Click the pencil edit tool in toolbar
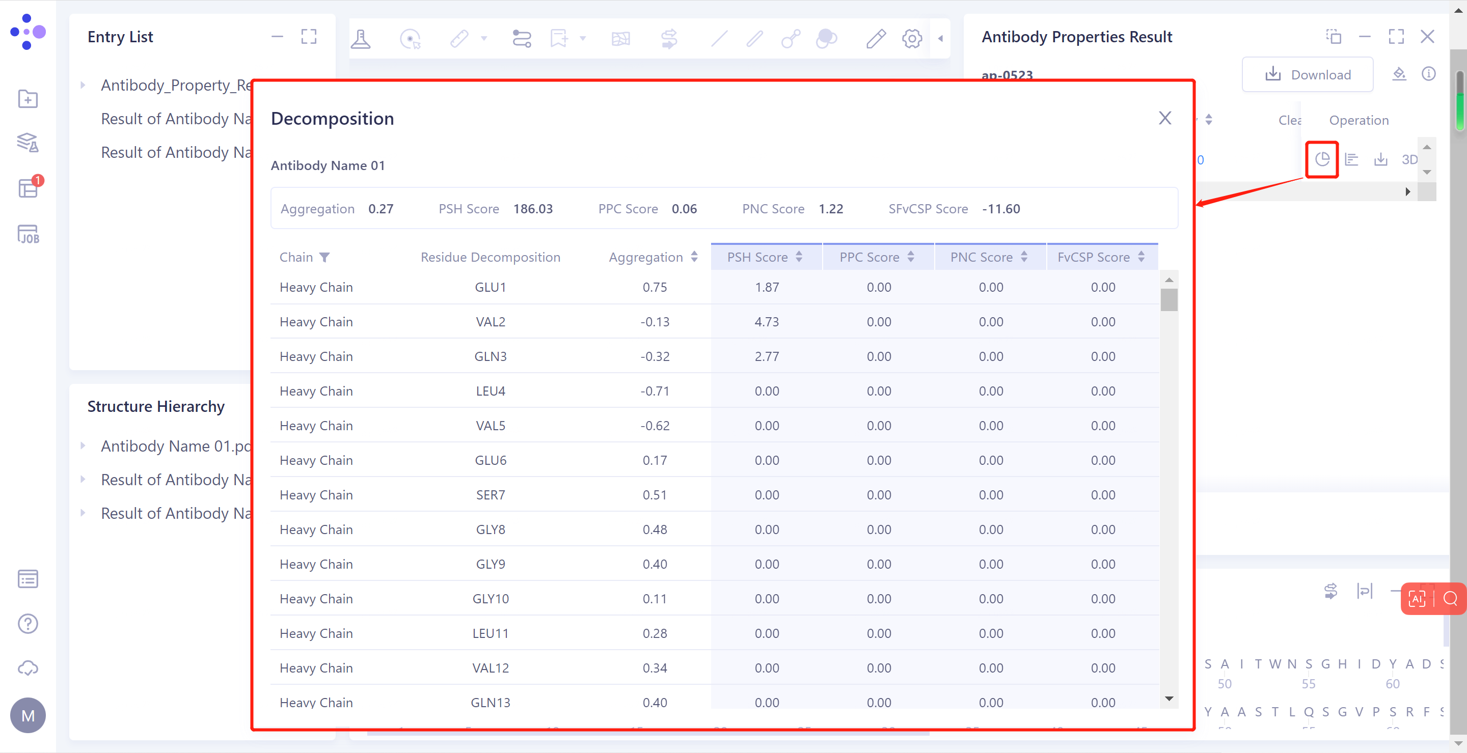 pyautogui.click(x=876, y=39)
